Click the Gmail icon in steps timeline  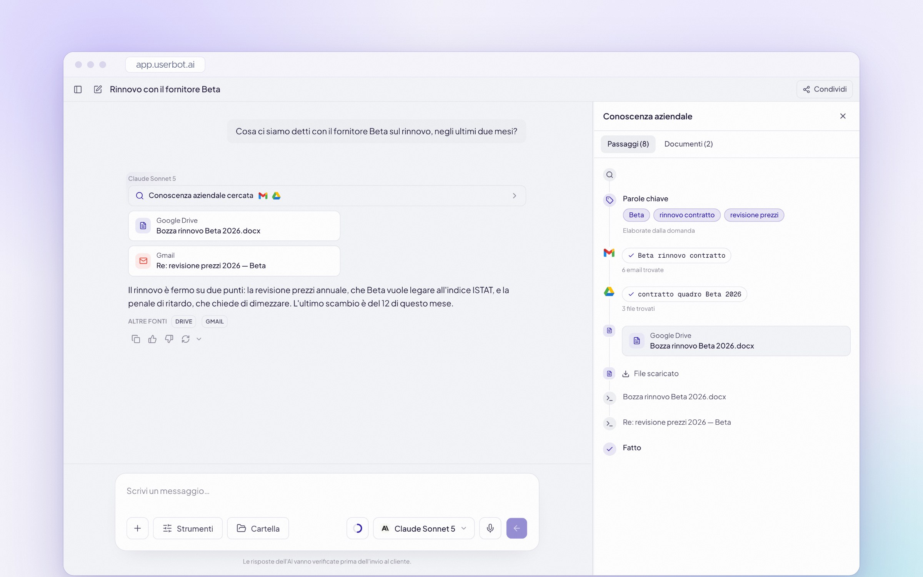[x=609, y=253]
